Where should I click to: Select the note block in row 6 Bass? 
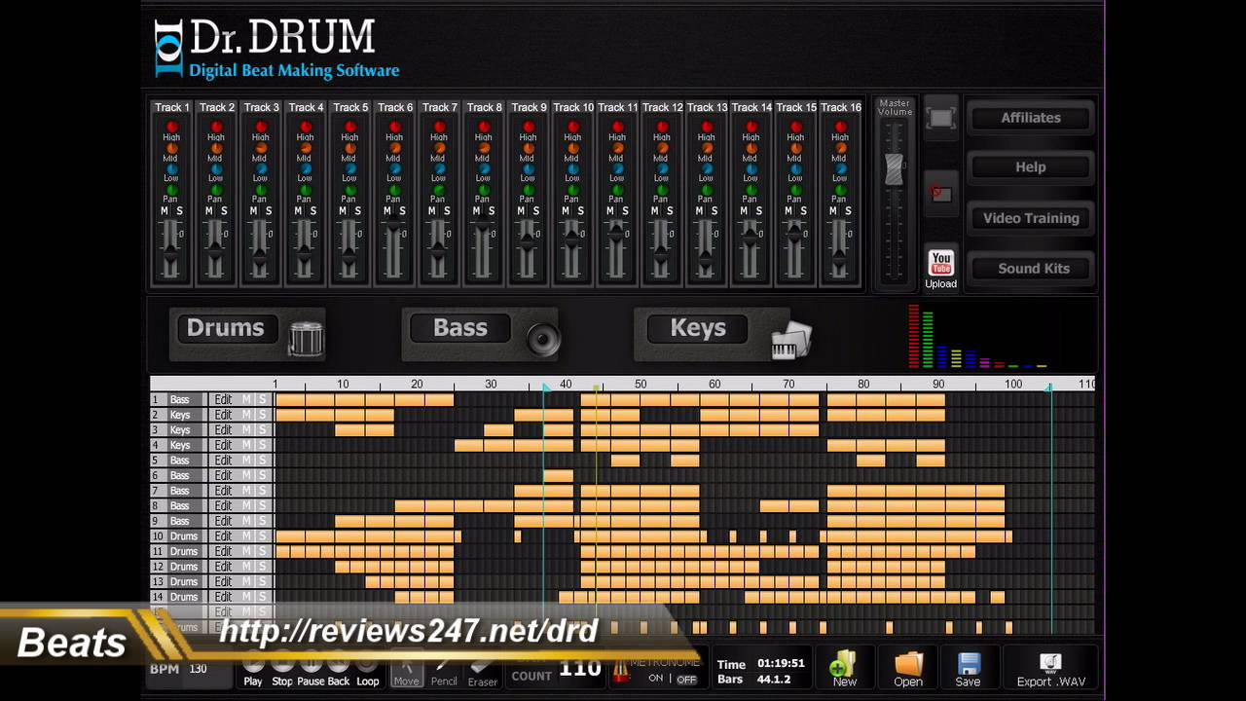(559, 476)
